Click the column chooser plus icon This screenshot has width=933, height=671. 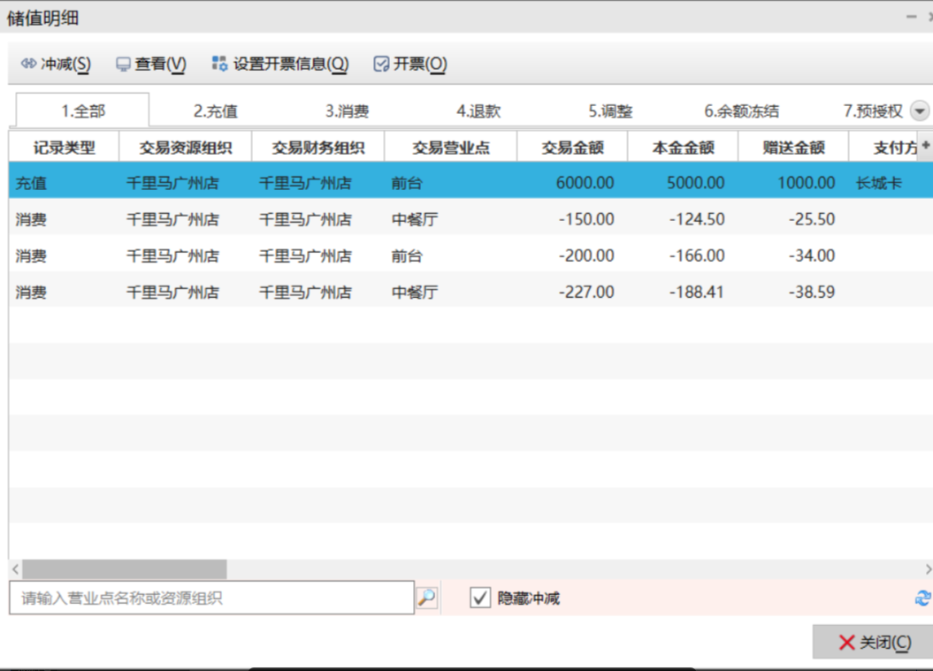(926, 145)
